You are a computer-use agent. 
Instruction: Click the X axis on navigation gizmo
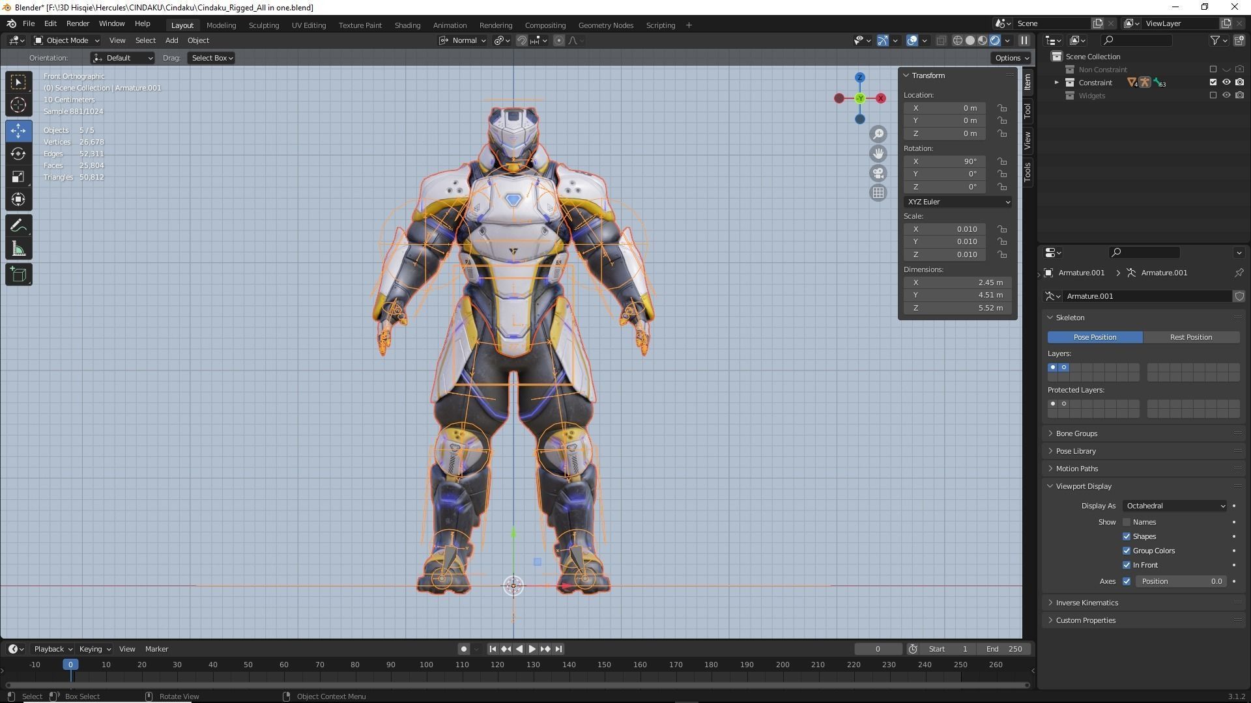pos(881,98)
